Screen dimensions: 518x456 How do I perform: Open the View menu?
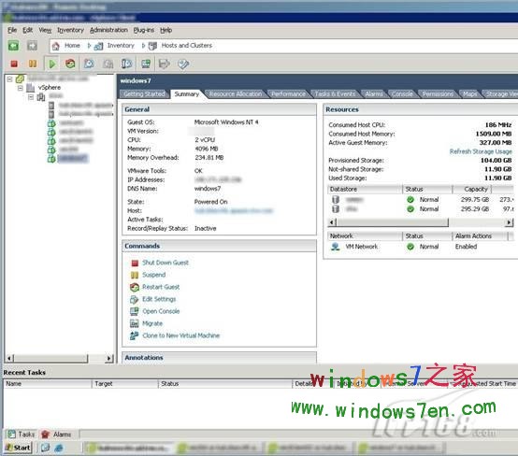coord(45,30)
